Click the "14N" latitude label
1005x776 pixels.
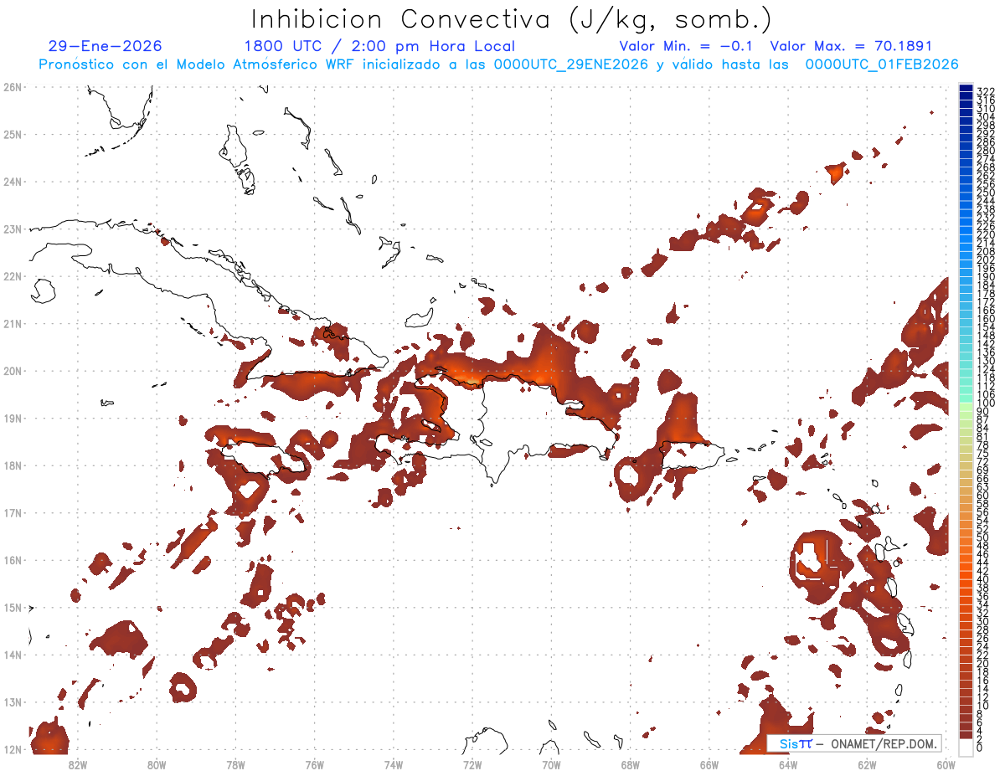pyautogui.click(x=13, y=655)
